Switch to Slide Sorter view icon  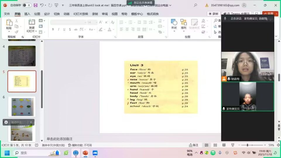(x=215, y=145)
